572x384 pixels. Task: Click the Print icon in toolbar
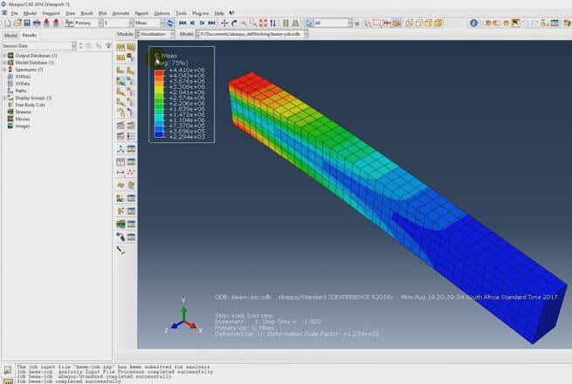(x=36, y=23)
